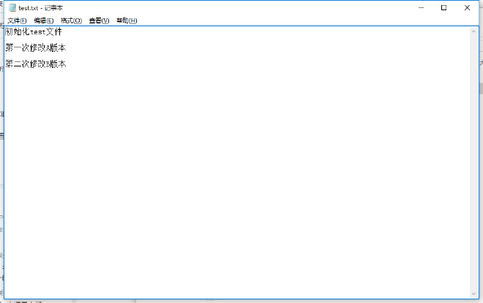Click the Notepad icon in the title bar
This screenshot has height=303, width=483.
[x=12, y=7]
